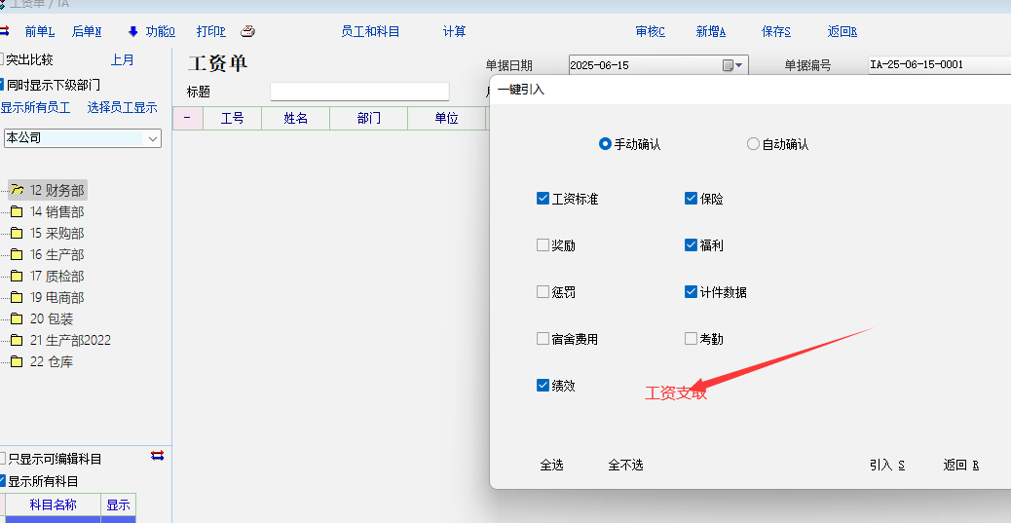Click 计算 in the top toolbar
1011x523 pixels.
454,31
